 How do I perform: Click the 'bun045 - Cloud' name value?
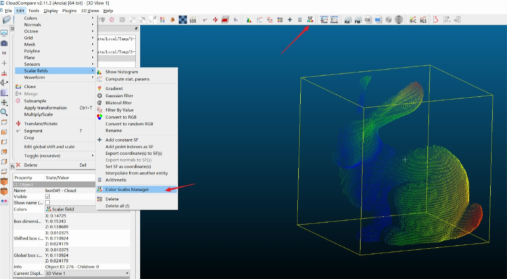[61, 190]
